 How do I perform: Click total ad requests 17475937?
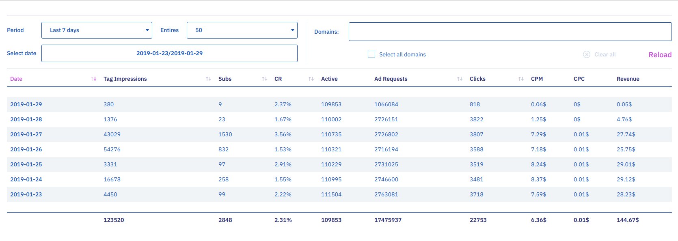point(388,220)
